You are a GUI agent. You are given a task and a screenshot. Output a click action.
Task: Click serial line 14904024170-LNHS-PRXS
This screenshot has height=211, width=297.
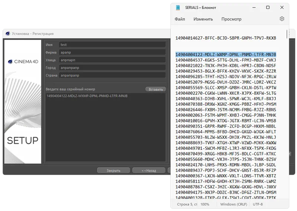(x=226, y=165)
